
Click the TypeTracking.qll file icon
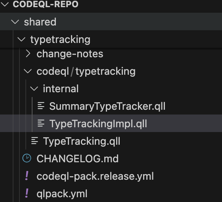pyautogui.click(x=34, y=141)
